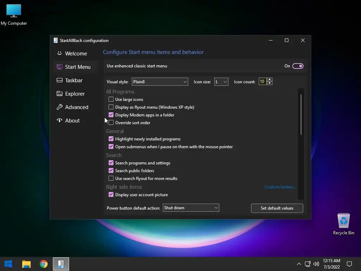Uncheck Open submenus on mouse pause

111,146
